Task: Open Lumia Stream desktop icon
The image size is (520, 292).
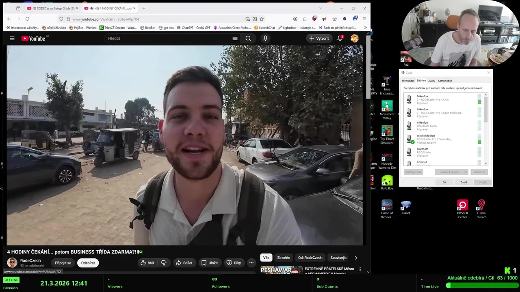Action: pyautogui.click(x=481, y=209)
